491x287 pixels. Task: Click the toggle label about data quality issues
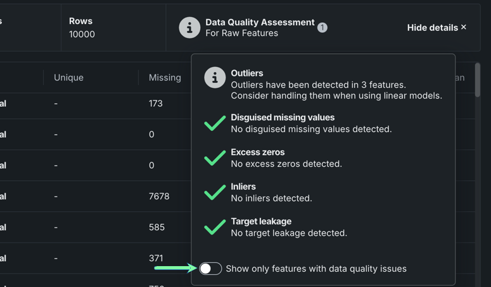point(316,269)
